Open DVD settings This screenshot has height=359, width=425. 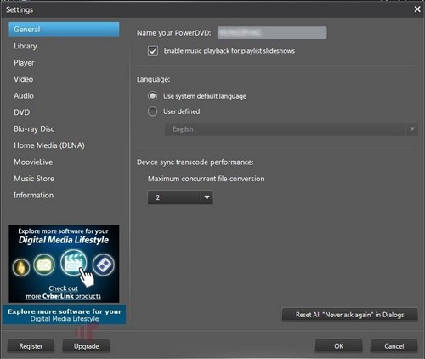[22, 112]
